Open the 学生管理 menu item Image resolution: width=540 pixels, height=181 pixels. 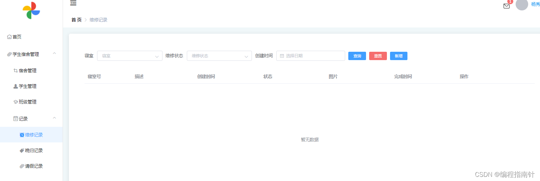point(31,86)
